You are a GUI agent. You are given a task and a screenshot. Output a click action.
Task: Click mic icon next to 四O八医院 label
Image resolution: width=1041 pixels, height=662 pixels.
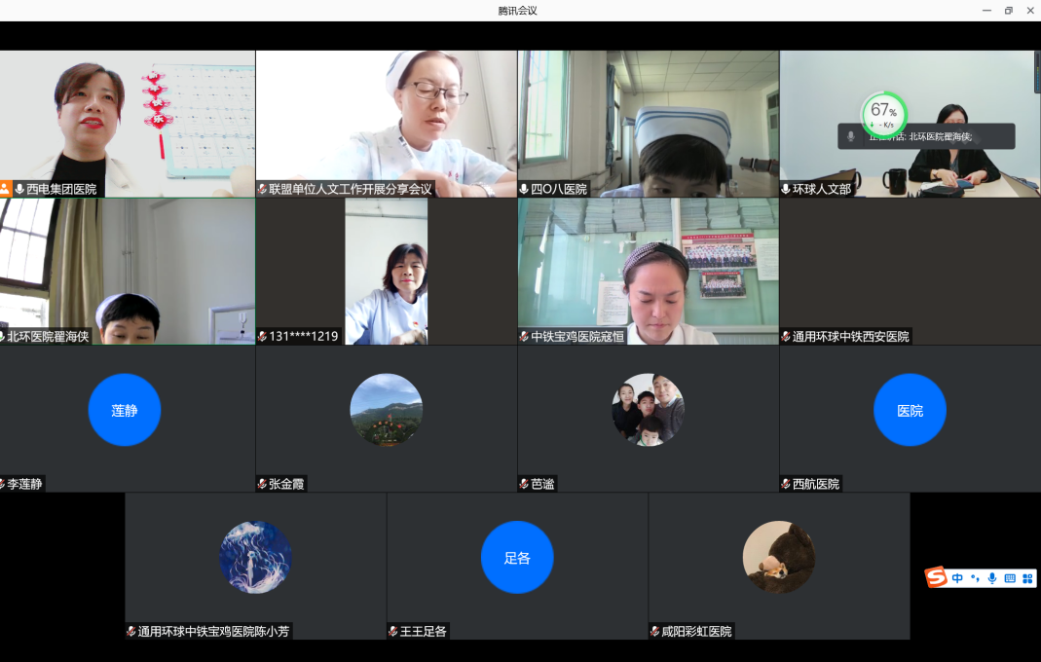524,189
